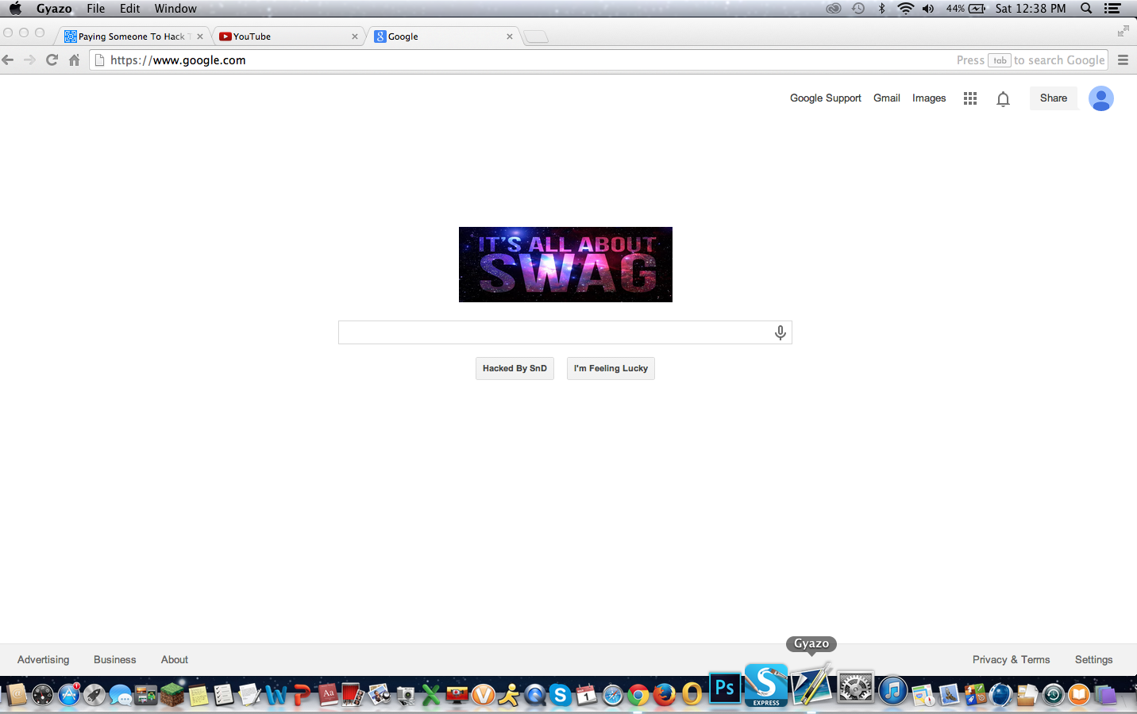The image size is (1137, 714).
Task: Open Launchpad rocket in the dock
Action: [x=94, y=695]
